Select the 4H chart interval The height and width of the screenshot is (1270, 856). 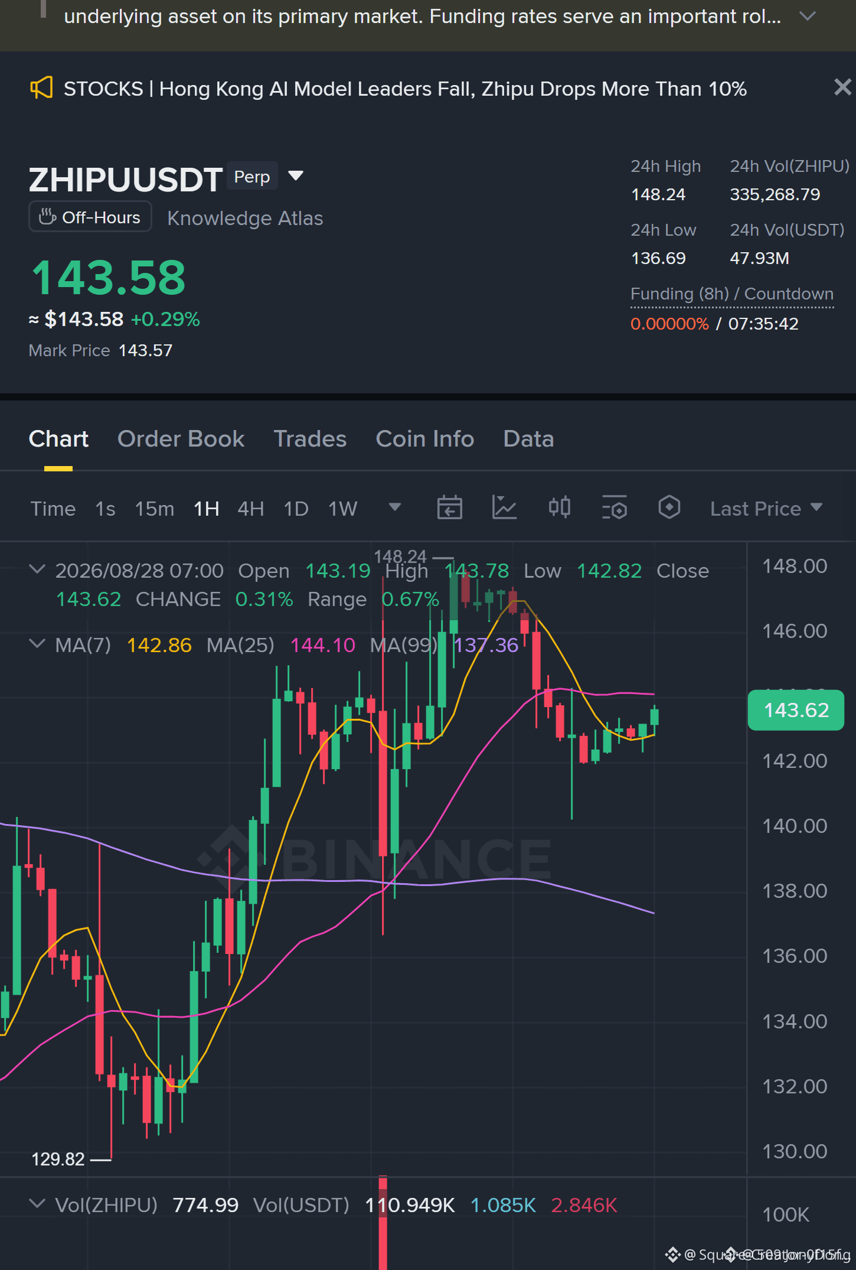tap(251, 509)
